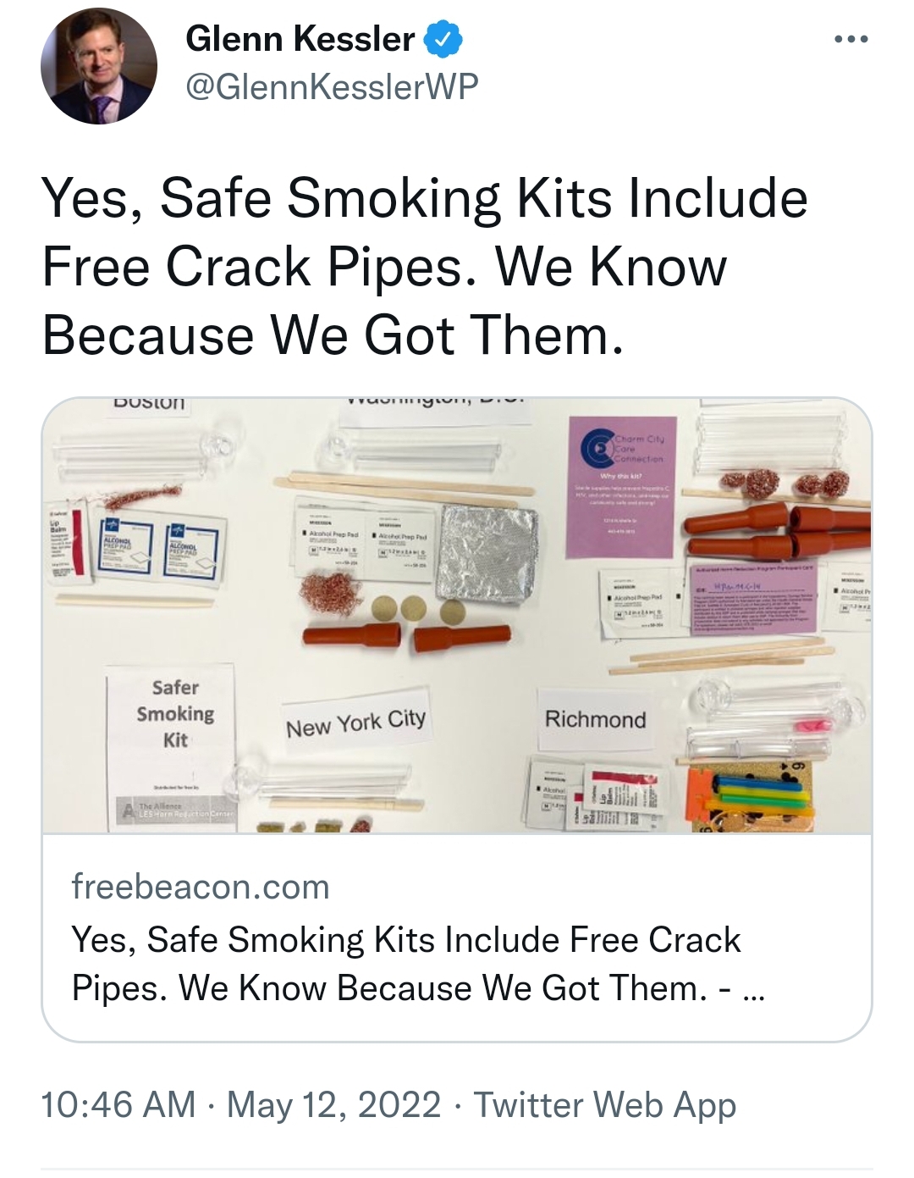Open the article headline in link card
Screen dimensions: 914x1178
click(x=418, y=964)
